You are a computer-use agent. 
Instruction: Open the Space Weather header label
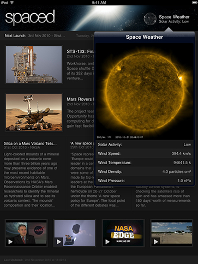[174, 17]
